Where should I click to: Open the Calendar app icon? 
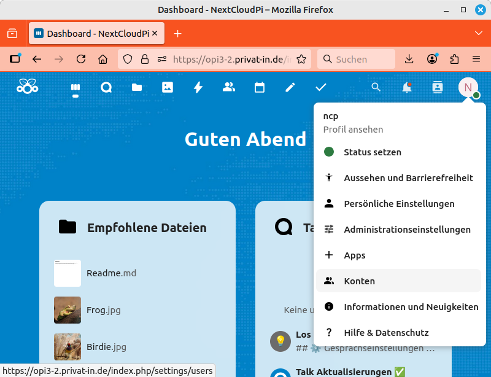(x=260, y=87)
